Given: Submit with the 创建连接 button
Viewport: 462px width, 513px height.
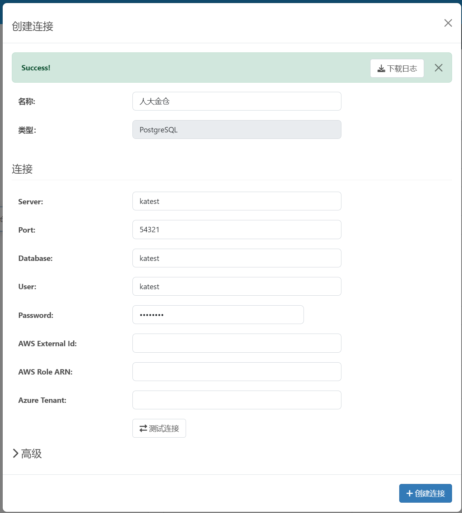Looking at the screenshot, I should [x=426, y=493].
